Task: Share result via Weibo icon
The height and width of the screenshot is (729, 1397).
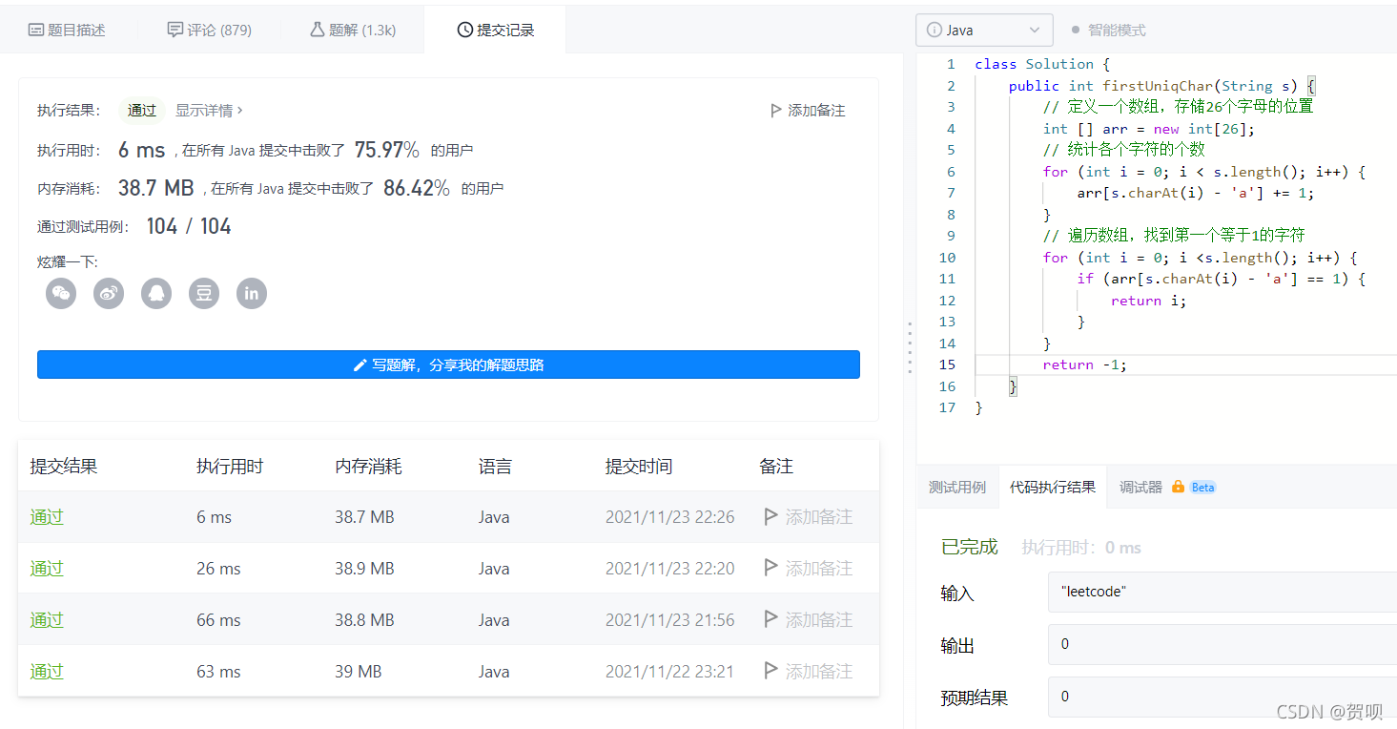Action: (x=109, y=293)
